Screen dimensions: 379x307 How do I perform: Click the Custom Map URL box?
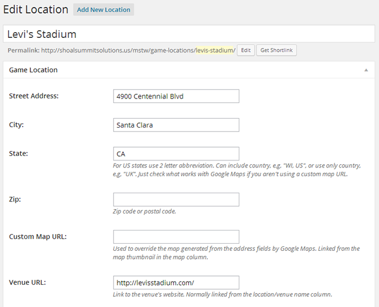[x=176, y=237]
